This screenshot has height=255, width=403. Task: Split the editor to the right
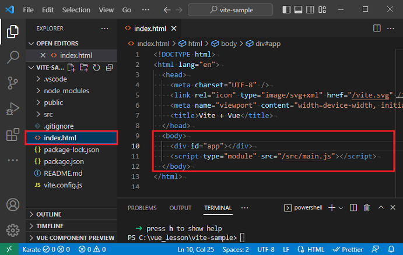coord(377,28)
